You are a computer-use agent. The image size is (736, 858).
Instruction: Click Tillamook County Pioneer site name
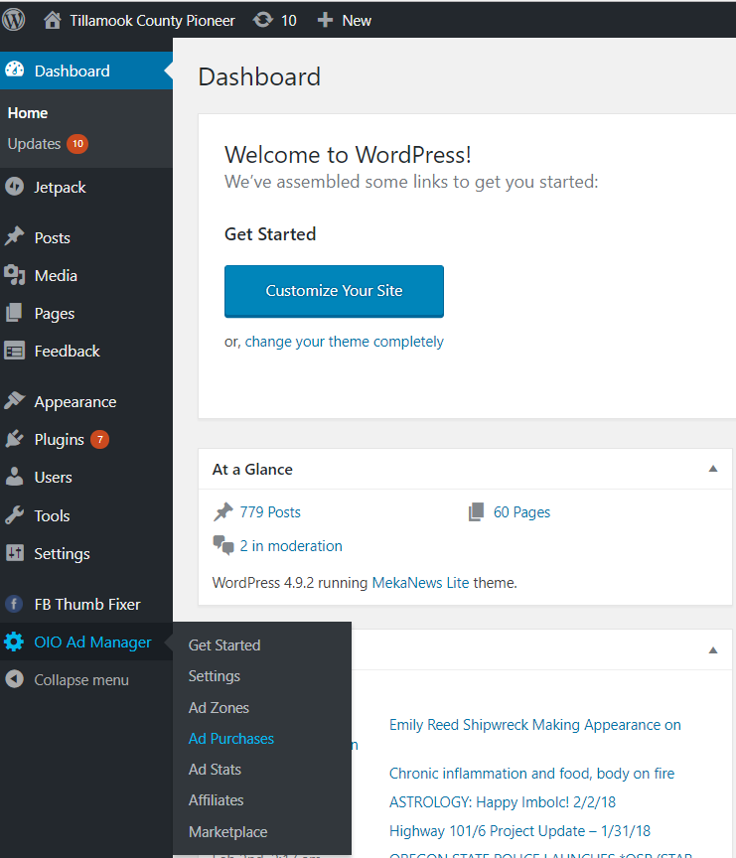click(x=152, y=20)
